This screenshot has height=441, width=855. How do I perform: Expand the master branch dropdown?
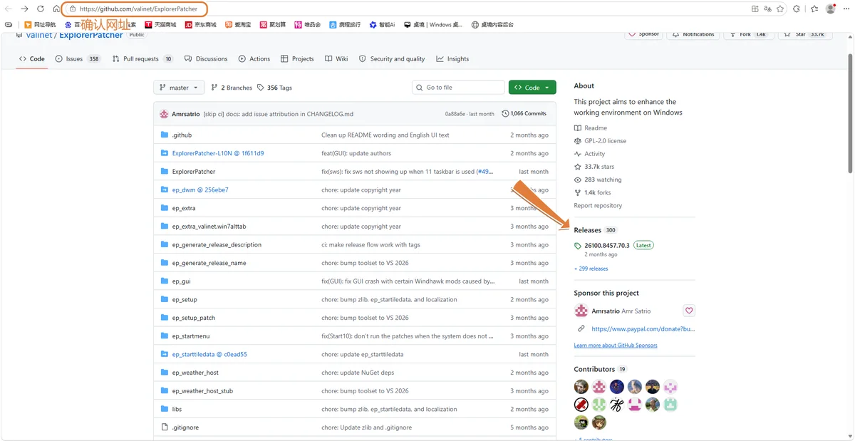(179, 88)
